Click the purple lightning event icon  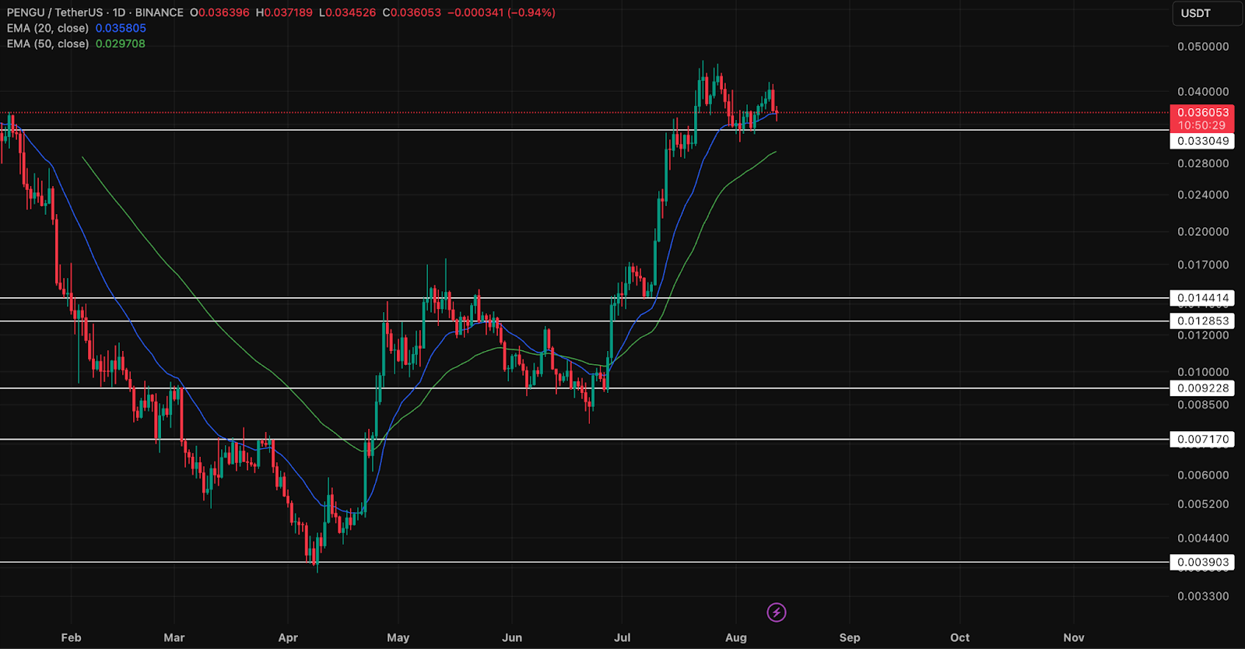point(776,612)
